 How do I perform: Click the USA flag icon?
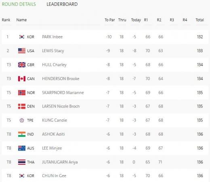[22, 51]
